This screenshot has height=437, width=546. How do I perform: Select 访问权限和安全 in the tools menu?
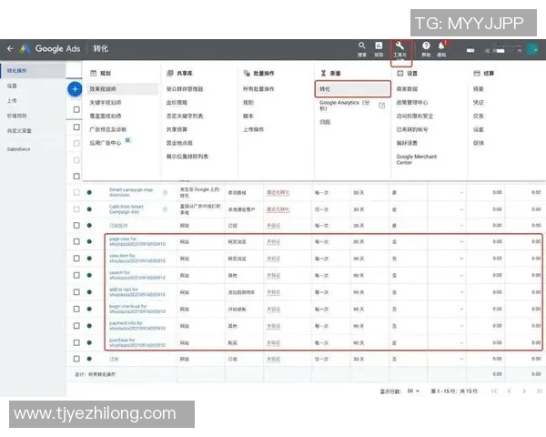point(415,116)
